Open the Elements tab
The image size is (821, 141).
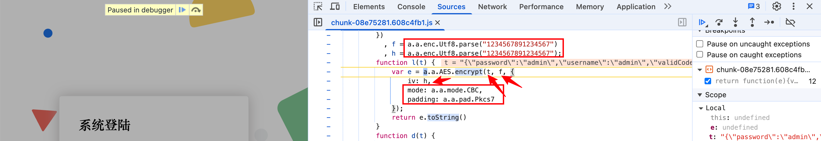click(x=369, y=7)
